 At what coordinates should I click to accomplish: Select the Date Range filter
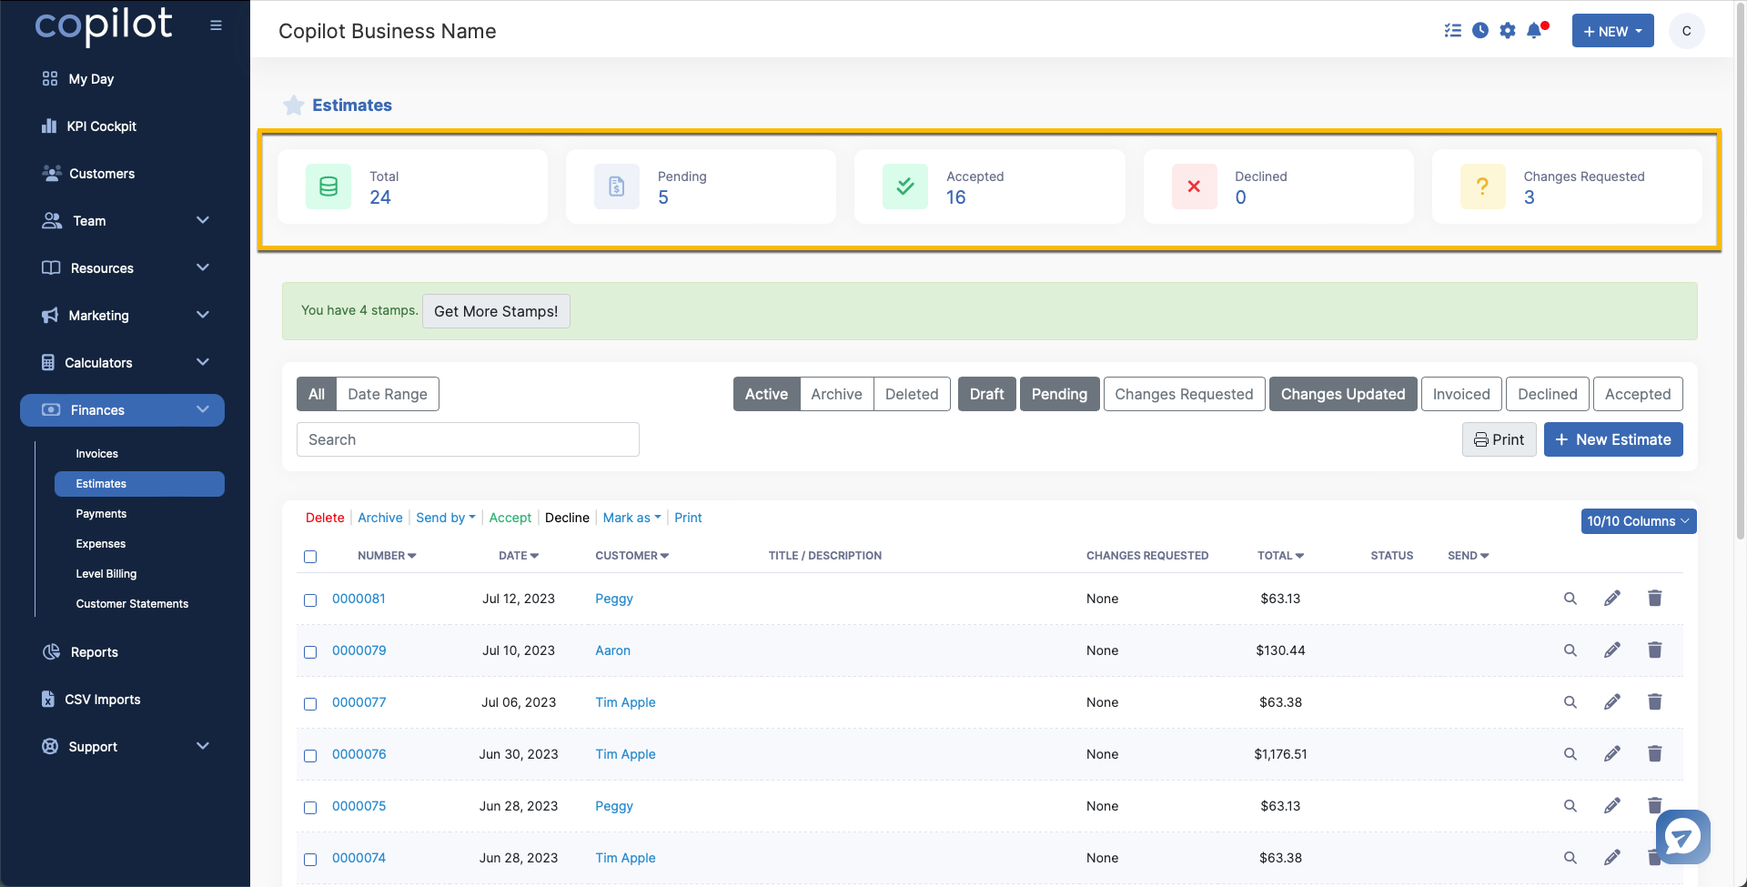click(388, 394)
